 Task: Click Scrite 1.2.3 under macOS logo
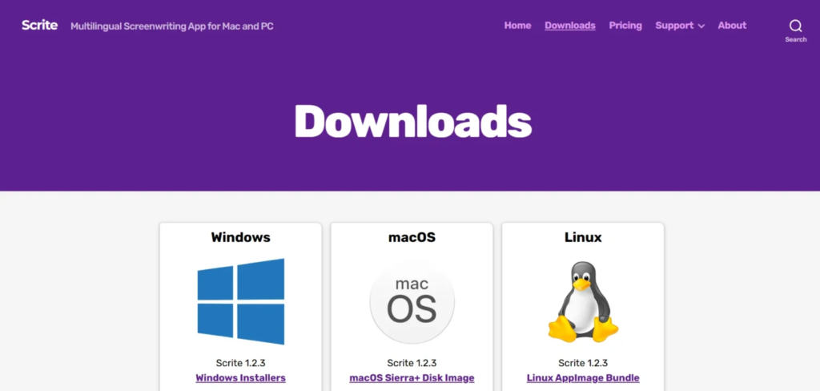coord(412,363)
